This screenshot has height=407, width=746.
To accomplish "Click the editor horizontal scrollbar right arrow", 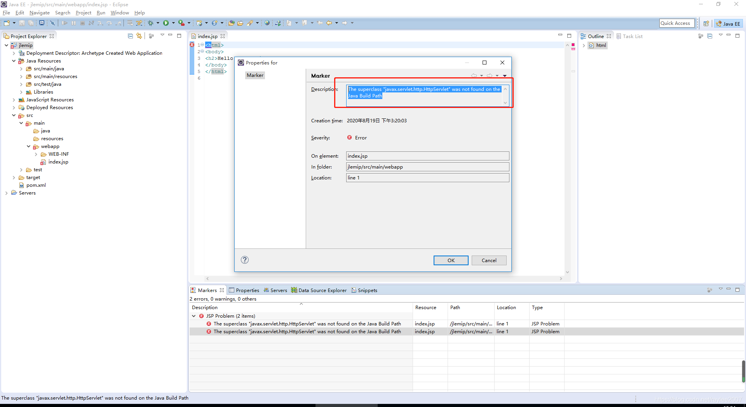I will click(561, 278).
